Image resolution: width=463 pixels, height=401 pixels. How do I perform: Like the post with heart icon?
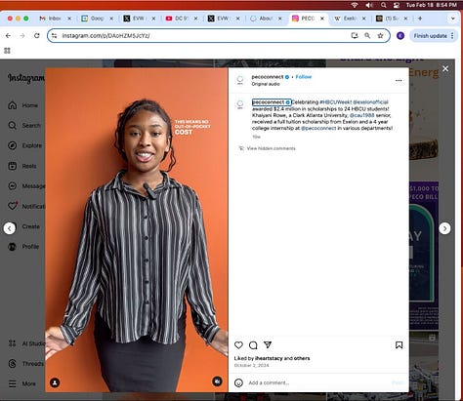click(x=238, y=345)
